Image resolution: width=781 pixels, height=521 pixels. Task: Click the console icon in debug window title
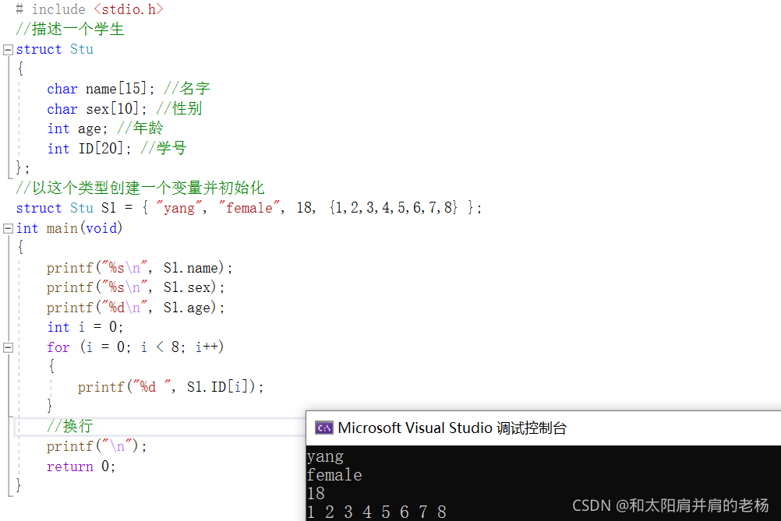pos(323,428)
